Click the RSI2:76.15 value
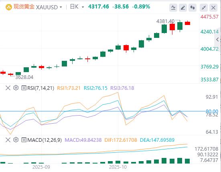The height and width of the screenshot is (172, 221). point(95,88)
